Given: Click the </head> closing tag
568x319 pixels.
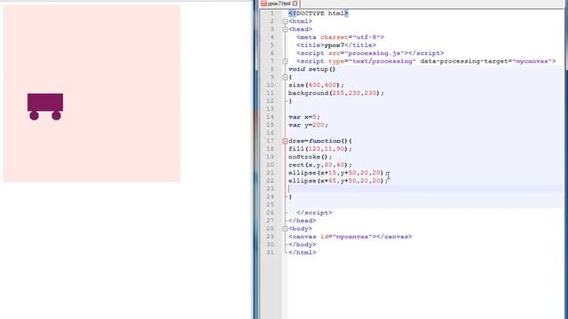Looking at the screenshot, I should (302, 221).
